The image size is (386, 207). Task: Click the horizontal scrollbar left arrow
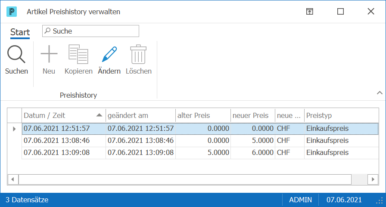tap(13, 179)
